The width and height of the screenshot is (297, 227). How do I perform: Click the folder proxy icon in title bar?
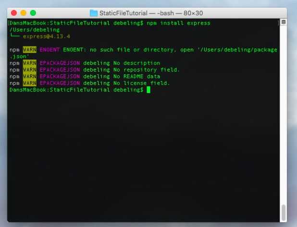coord(94,13)
